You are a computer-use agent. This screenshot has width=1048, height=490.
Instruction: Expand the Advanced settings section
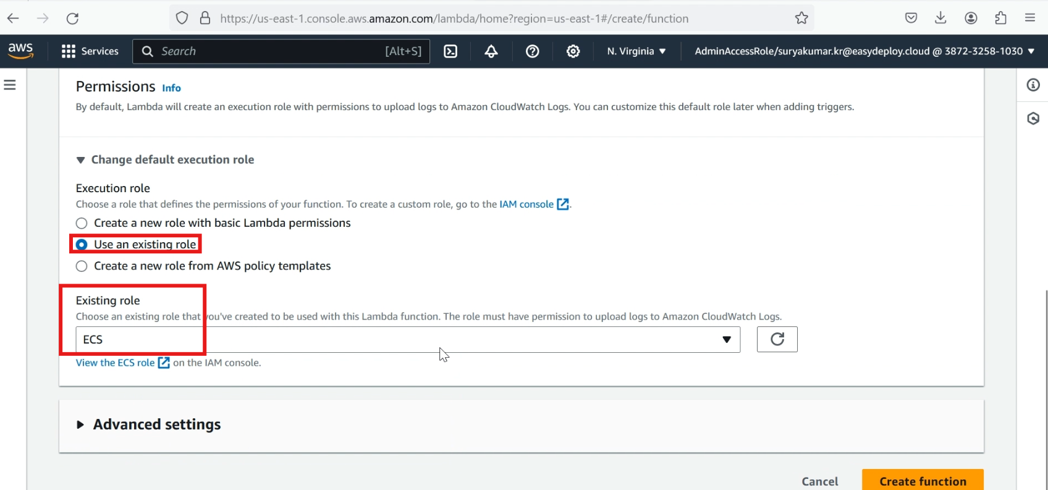[148, 425]
